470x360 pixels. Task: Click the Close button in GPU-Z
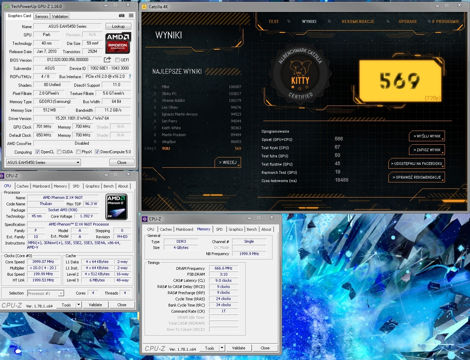click(122, 163)
